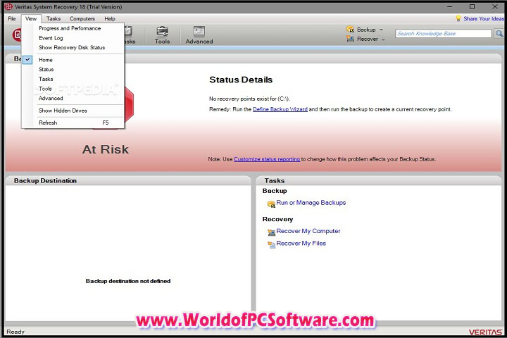This screenshot has height=338, width=507.
Task: Click the Ready status bar text
Action: [x=15, y=332]
